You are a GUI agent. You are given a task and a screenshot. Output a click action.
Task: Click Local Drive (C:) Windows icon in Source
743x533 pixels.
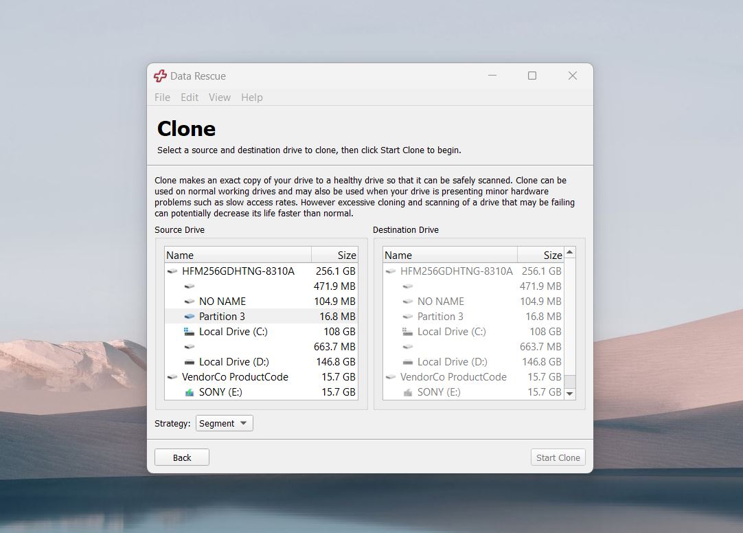(189, 332)
